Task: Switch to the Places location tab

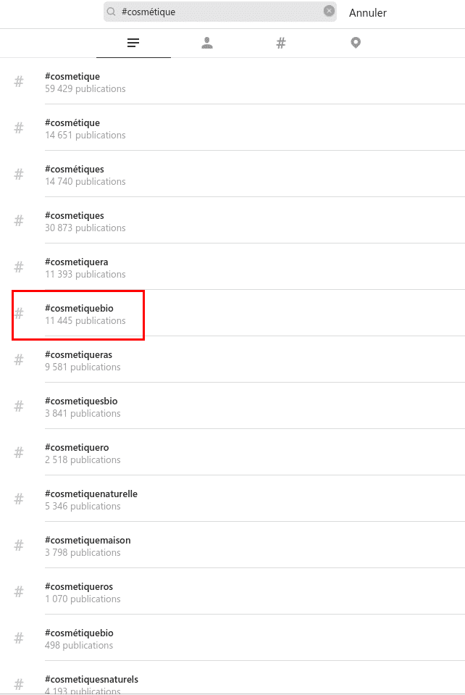Action: [x=355, y=43]
